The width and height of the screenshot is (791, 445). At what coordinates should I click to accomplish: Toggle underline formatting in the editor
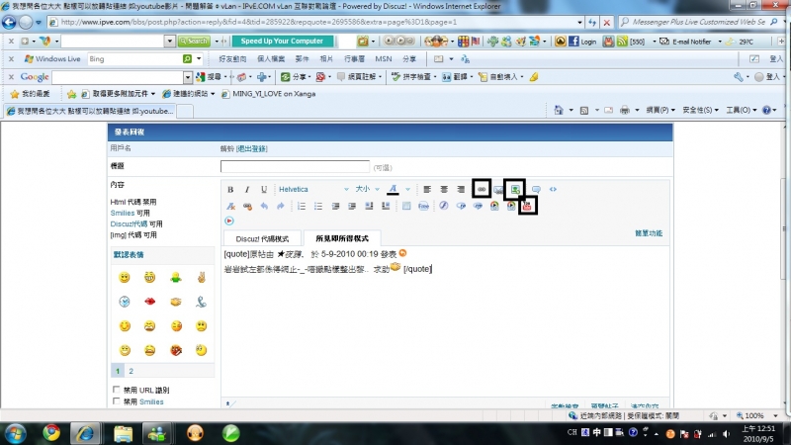coord(264,189)
